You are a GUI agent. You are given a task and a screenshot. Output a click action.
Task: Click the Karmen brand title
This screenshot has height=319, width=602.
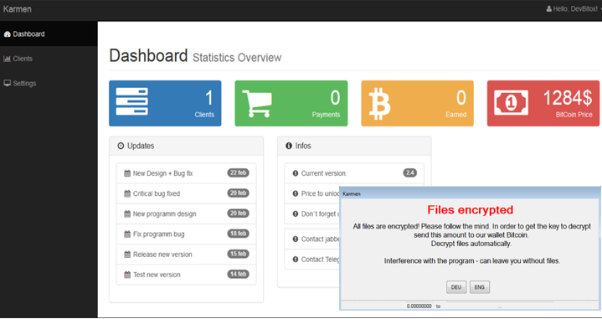(x=18, y=9)
